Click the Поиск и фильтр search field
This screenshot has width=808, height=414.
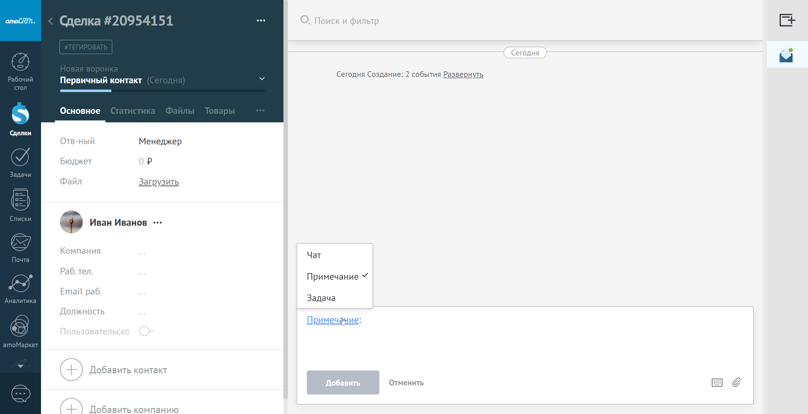coord(347,21)
